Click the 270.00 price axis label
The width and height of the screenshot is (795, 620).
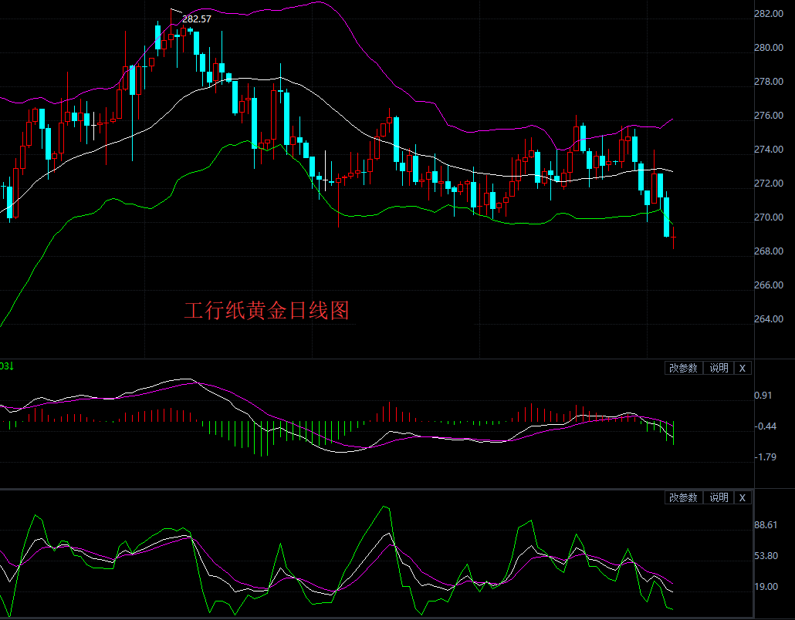[x=769, y=217]
